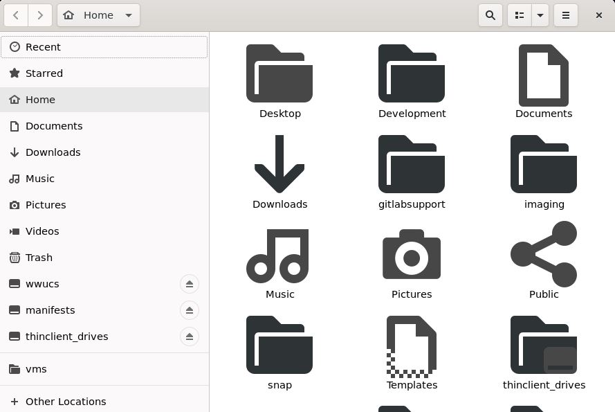Click the 'Templates' folder name label
Viewport: 615px width, 412px height.
point(412,385)
